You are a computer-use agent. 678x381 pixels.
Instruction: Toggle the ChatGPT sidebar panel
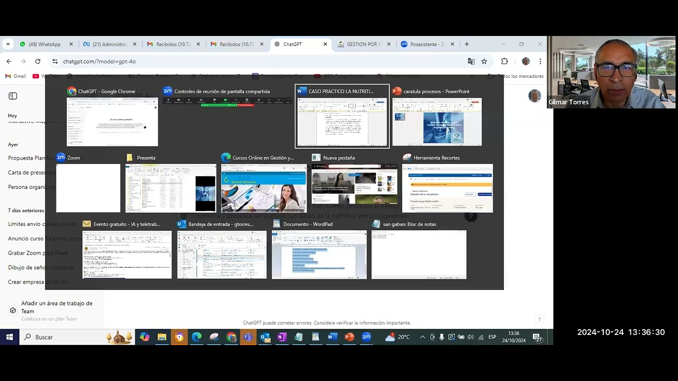tap(13, 96)
